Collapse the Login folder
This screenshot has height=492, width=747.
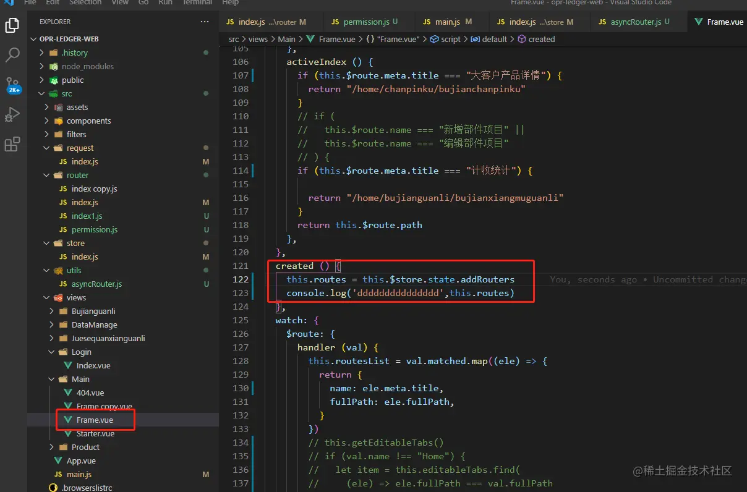tap(51, 352)
